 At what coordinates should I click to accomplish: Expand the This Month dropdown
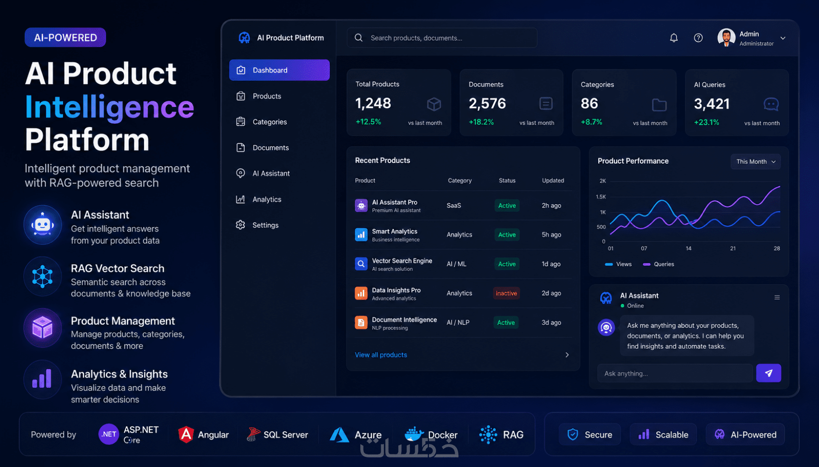tap(755, 162)
